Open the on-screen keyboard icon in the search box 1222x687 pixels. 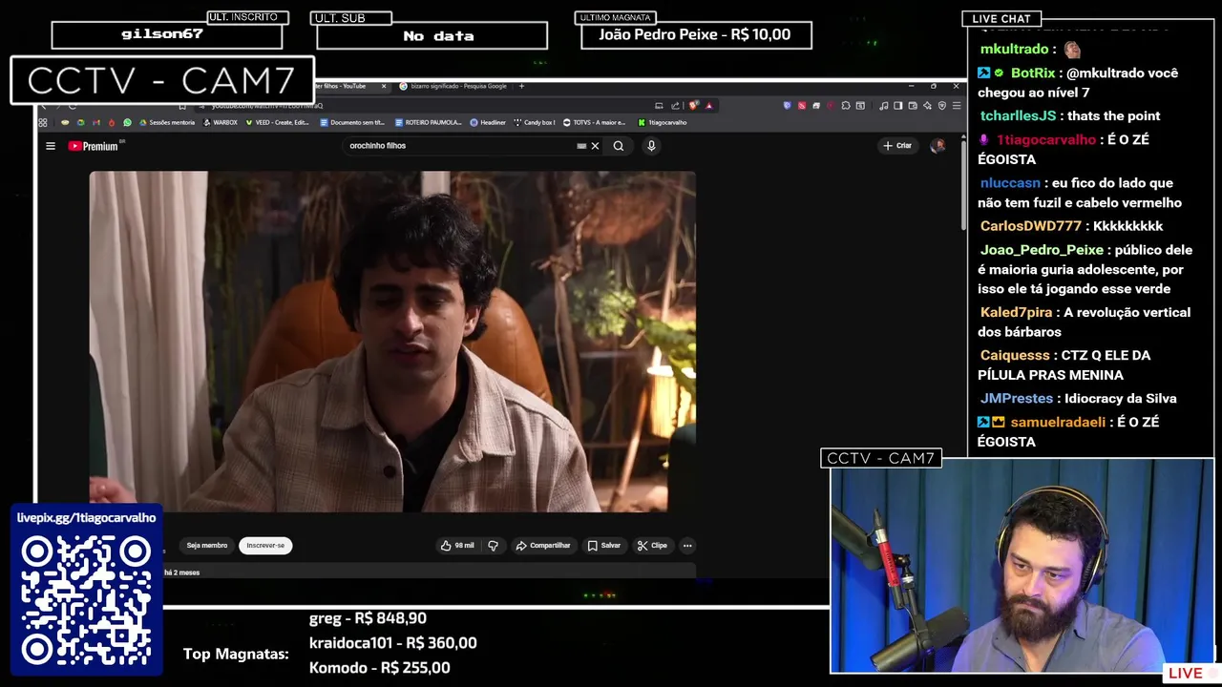click(581, 146)
